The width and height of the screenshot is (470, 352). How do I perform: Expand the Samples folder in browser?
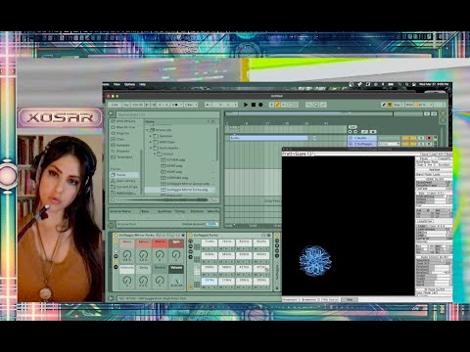[151, 136]
